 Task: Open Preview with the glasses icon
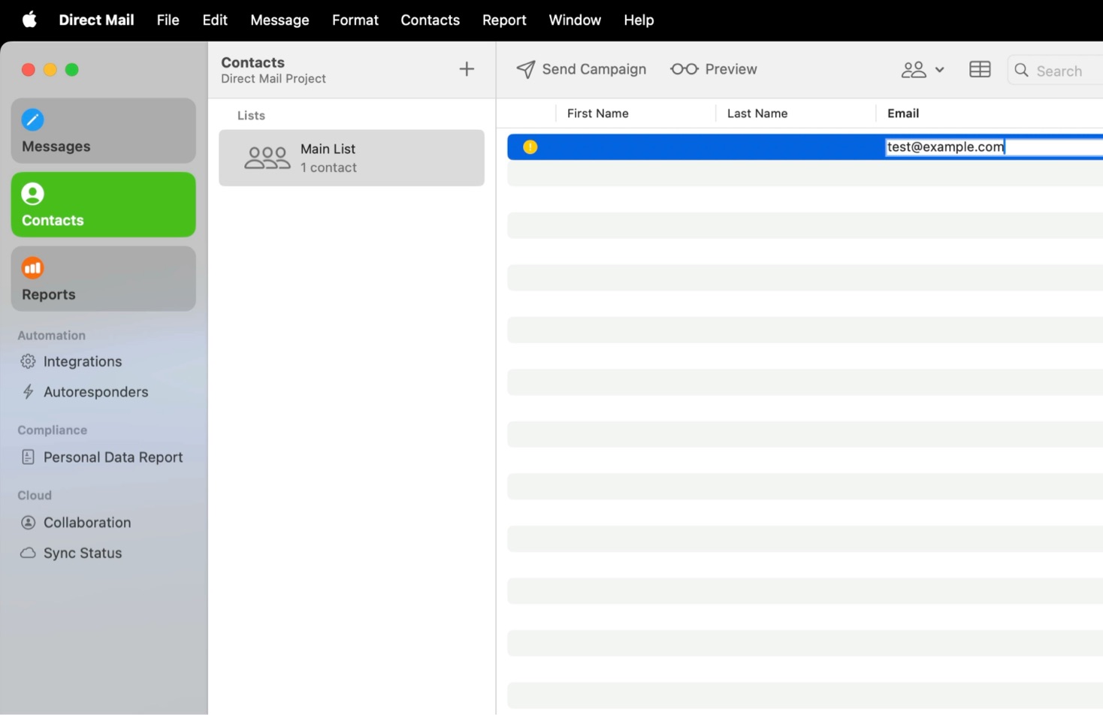tap(714, 69)
